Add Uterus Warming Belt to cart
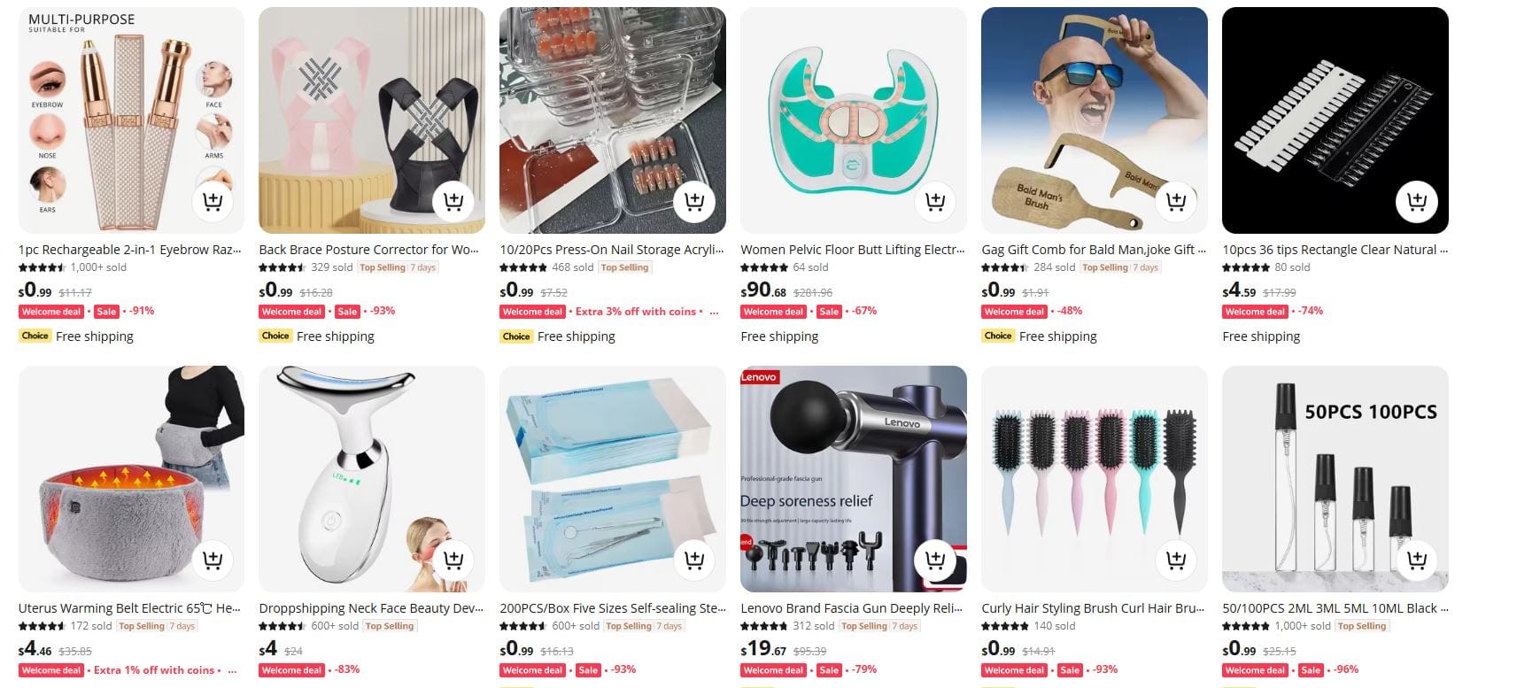1540x688 pixels. (213, 560)
